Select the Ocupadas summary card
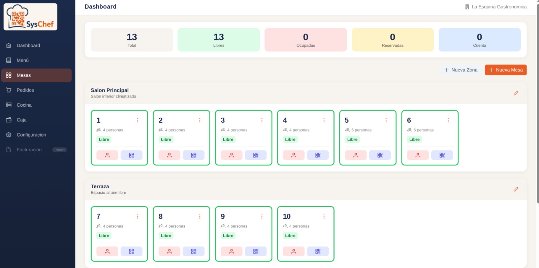The height and width of the screenshot is (268, 539). coord(306,40)
